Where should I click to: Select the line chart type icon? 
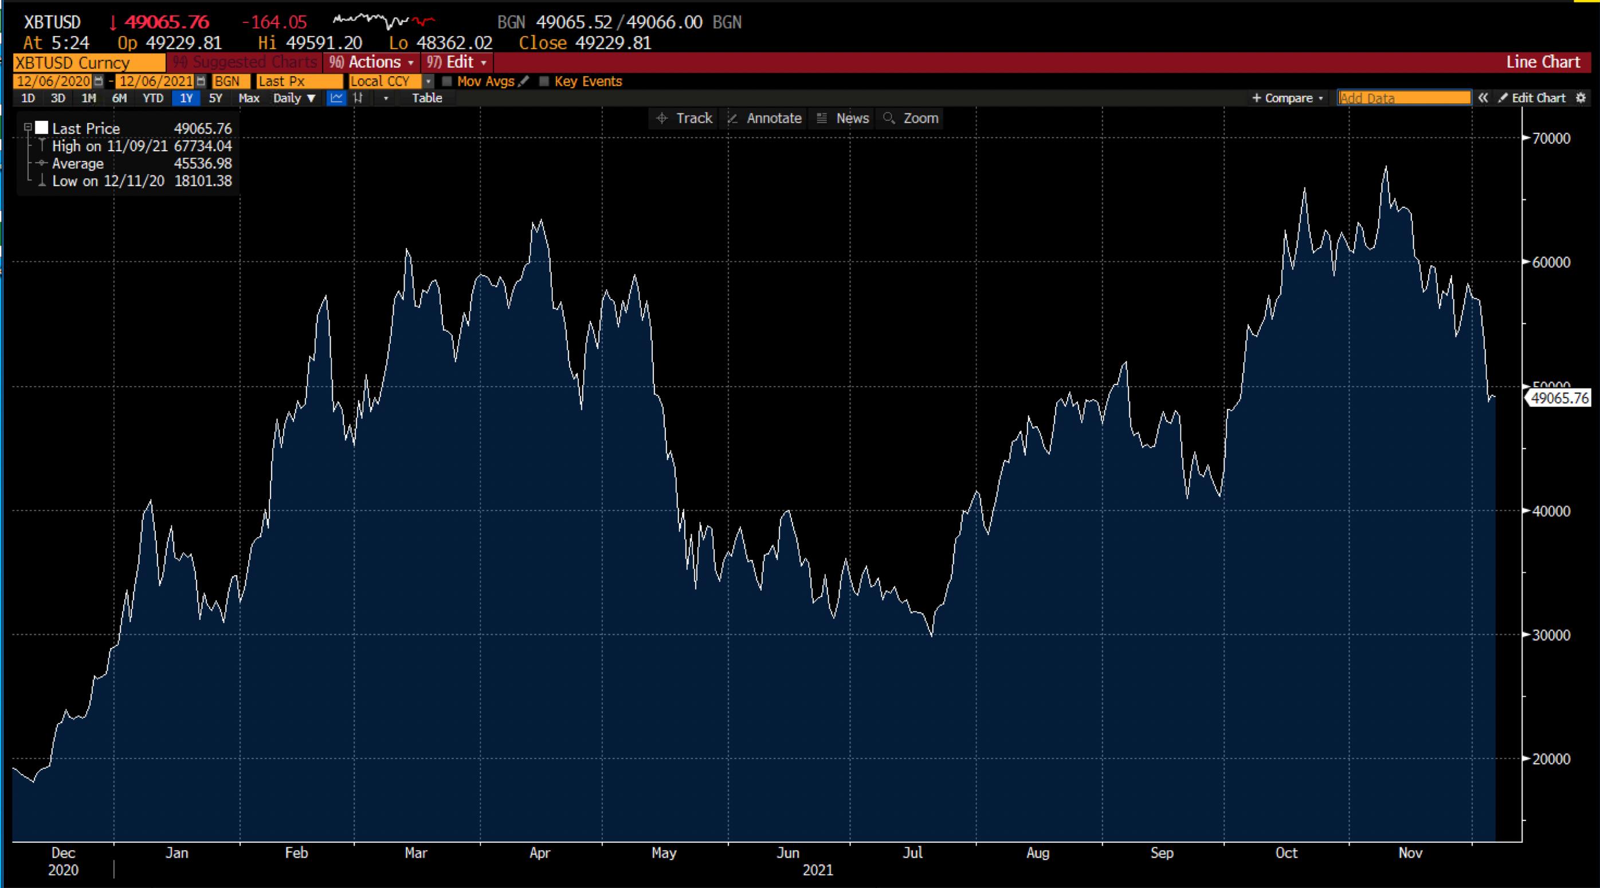336,98
